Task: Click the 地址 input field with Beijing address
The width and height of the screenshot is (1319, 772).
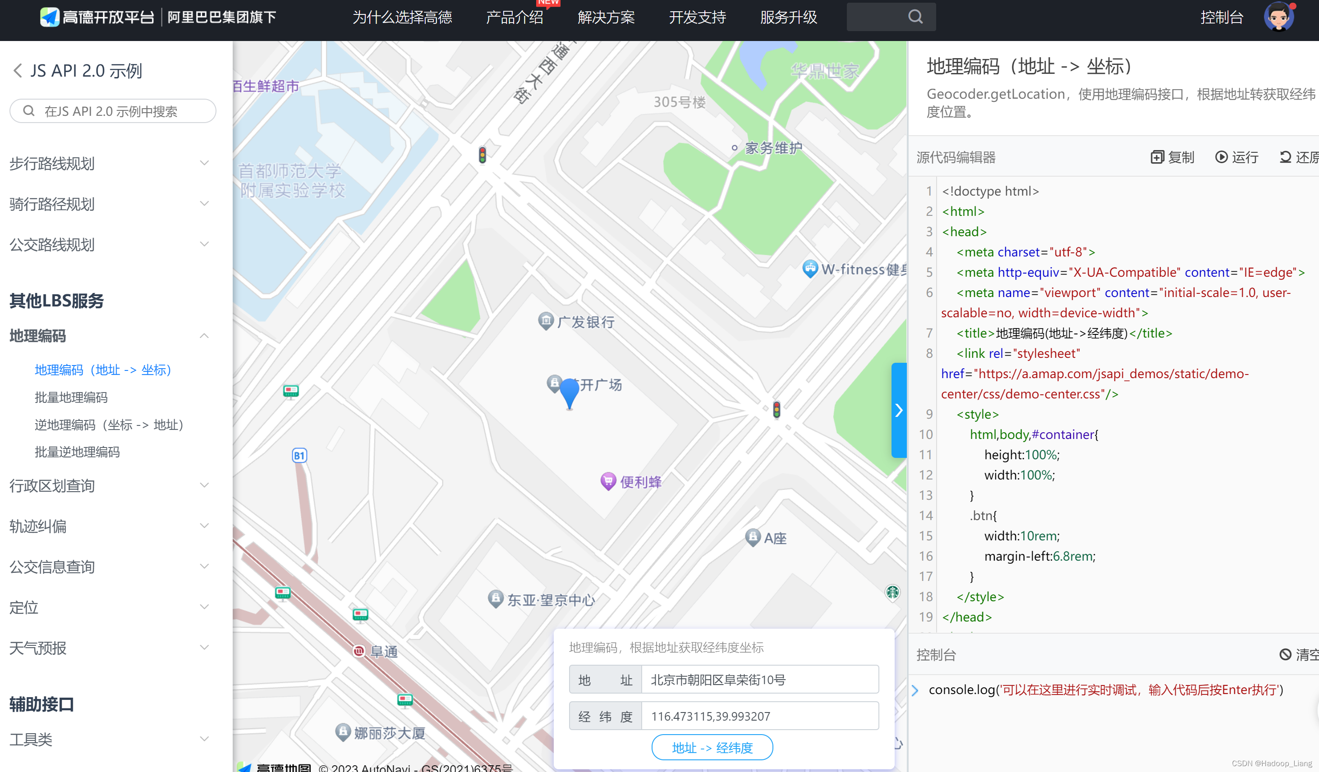Action: [760, 680]
